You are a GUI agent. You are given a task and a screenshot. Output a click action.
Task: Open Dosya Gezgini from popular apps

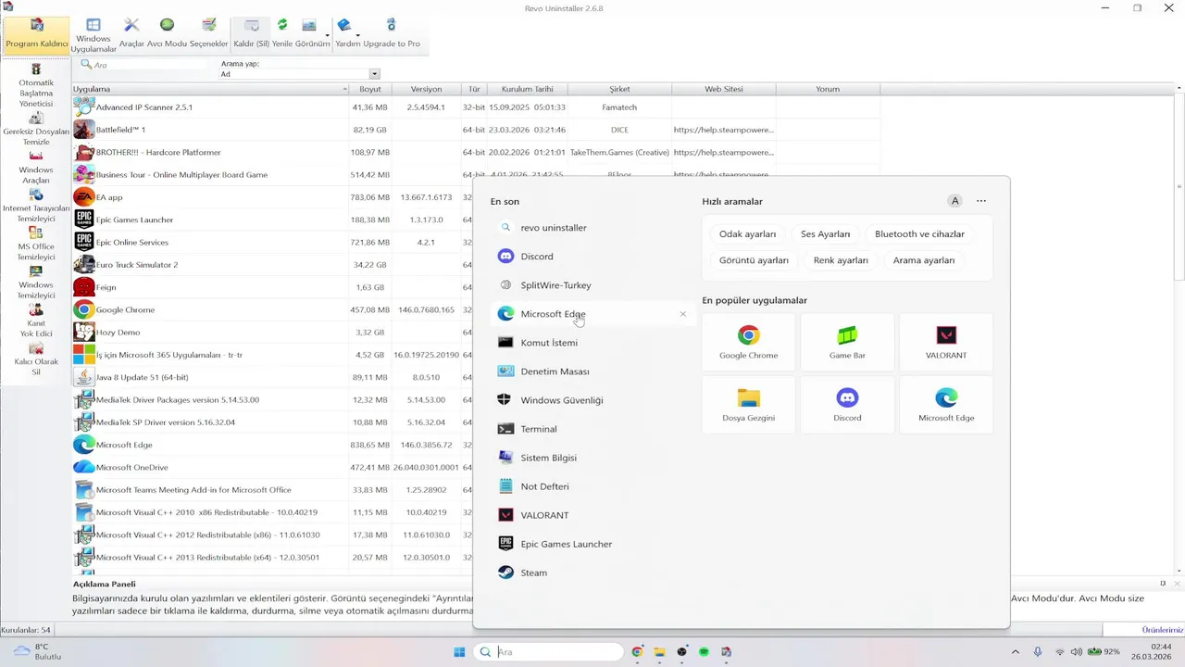pyautogui.click(x=749, y=405)
